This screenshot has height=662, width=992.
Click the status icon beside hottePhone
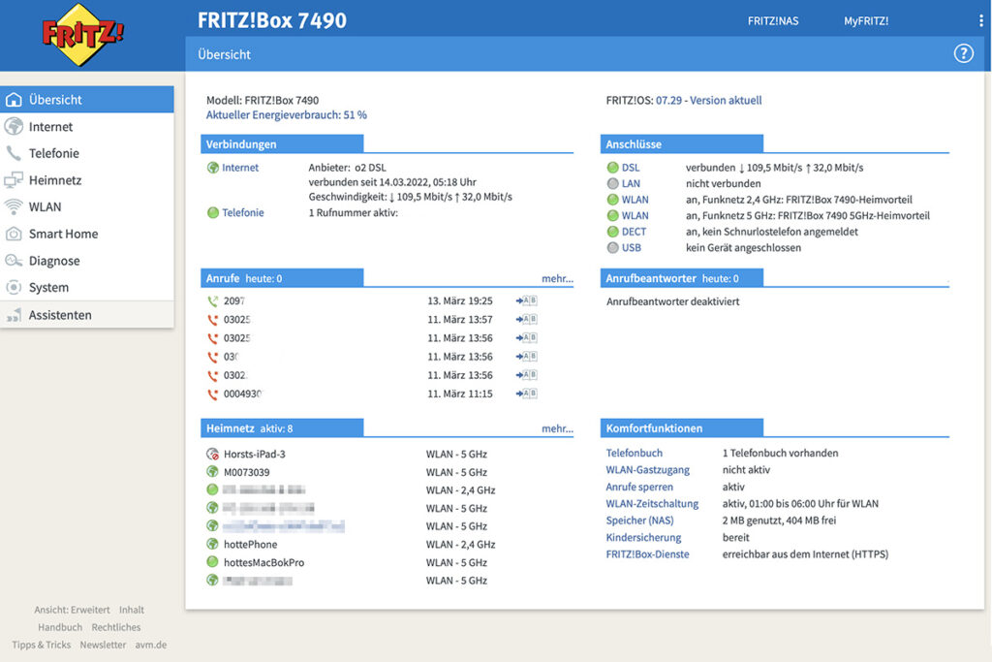pos(212,544)
